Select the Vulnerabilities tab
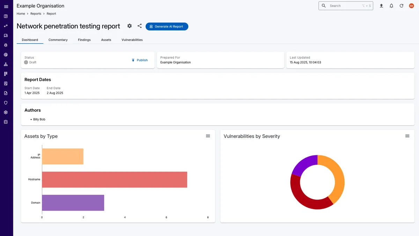Viewport: 419px width, 236px height. [132, 40]
